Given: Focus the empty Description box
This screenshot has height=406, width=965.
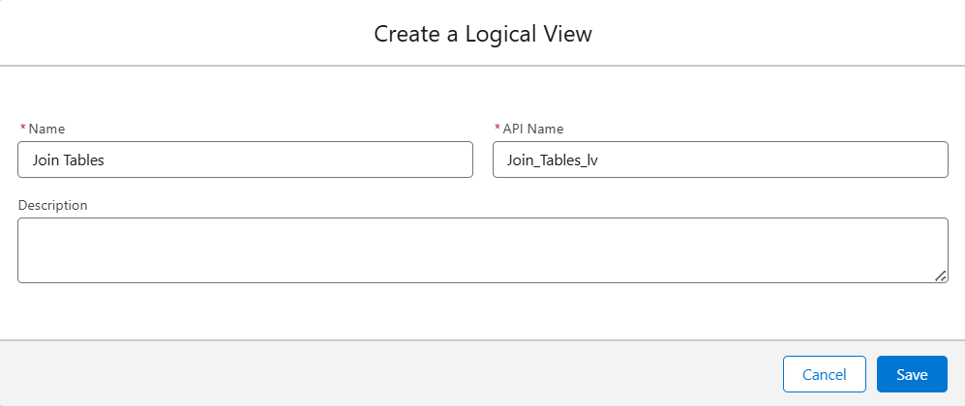Looking at the screenshot, I should [482, 250].
